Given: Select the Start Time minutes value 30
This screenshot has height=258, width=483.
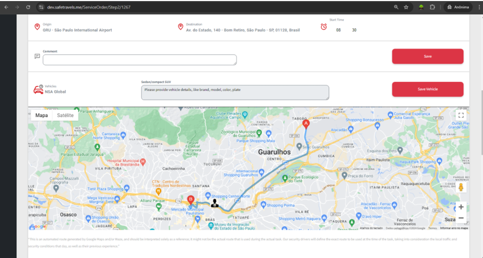Looking at the screenshot, I should [354, 30].
